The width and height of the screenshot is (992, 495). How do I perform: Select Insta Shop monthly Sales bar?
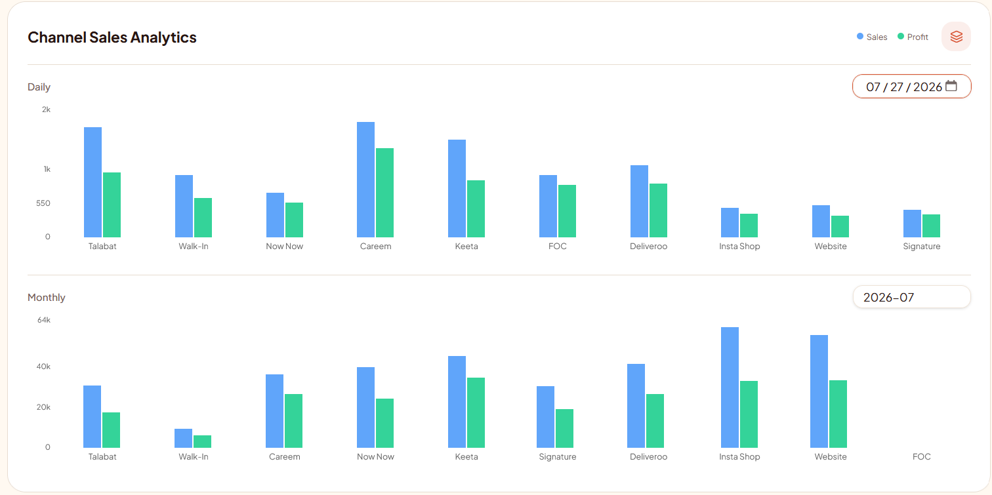click(730, 387)
